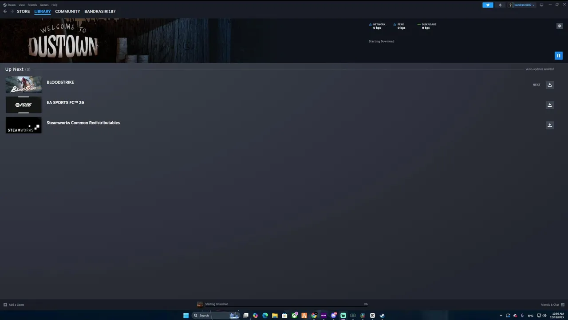The height and width of the screenshot is (320, 568).
Task: Open Copilot from taskbar
Action: (x=255, y=316)
